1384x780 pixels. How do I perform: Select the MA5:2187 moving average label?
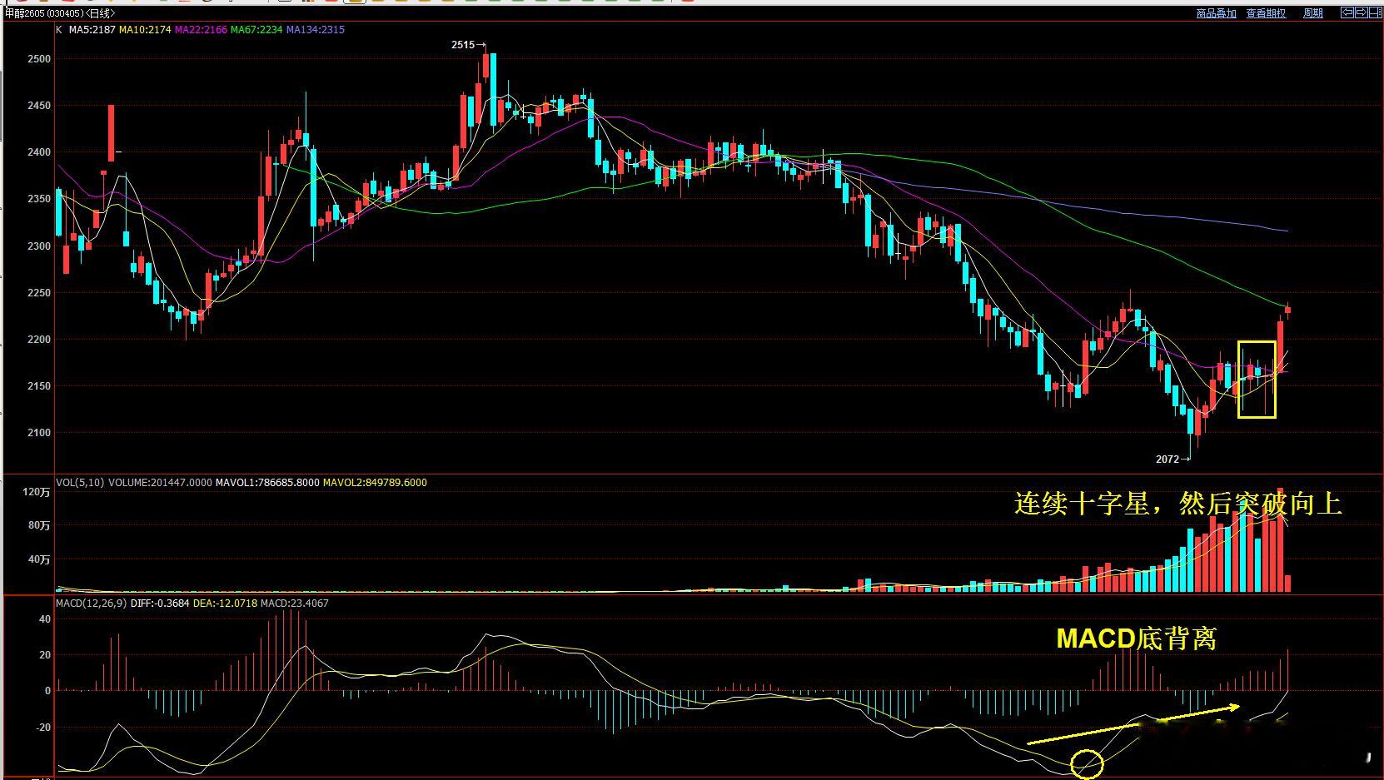click(92, 30)
